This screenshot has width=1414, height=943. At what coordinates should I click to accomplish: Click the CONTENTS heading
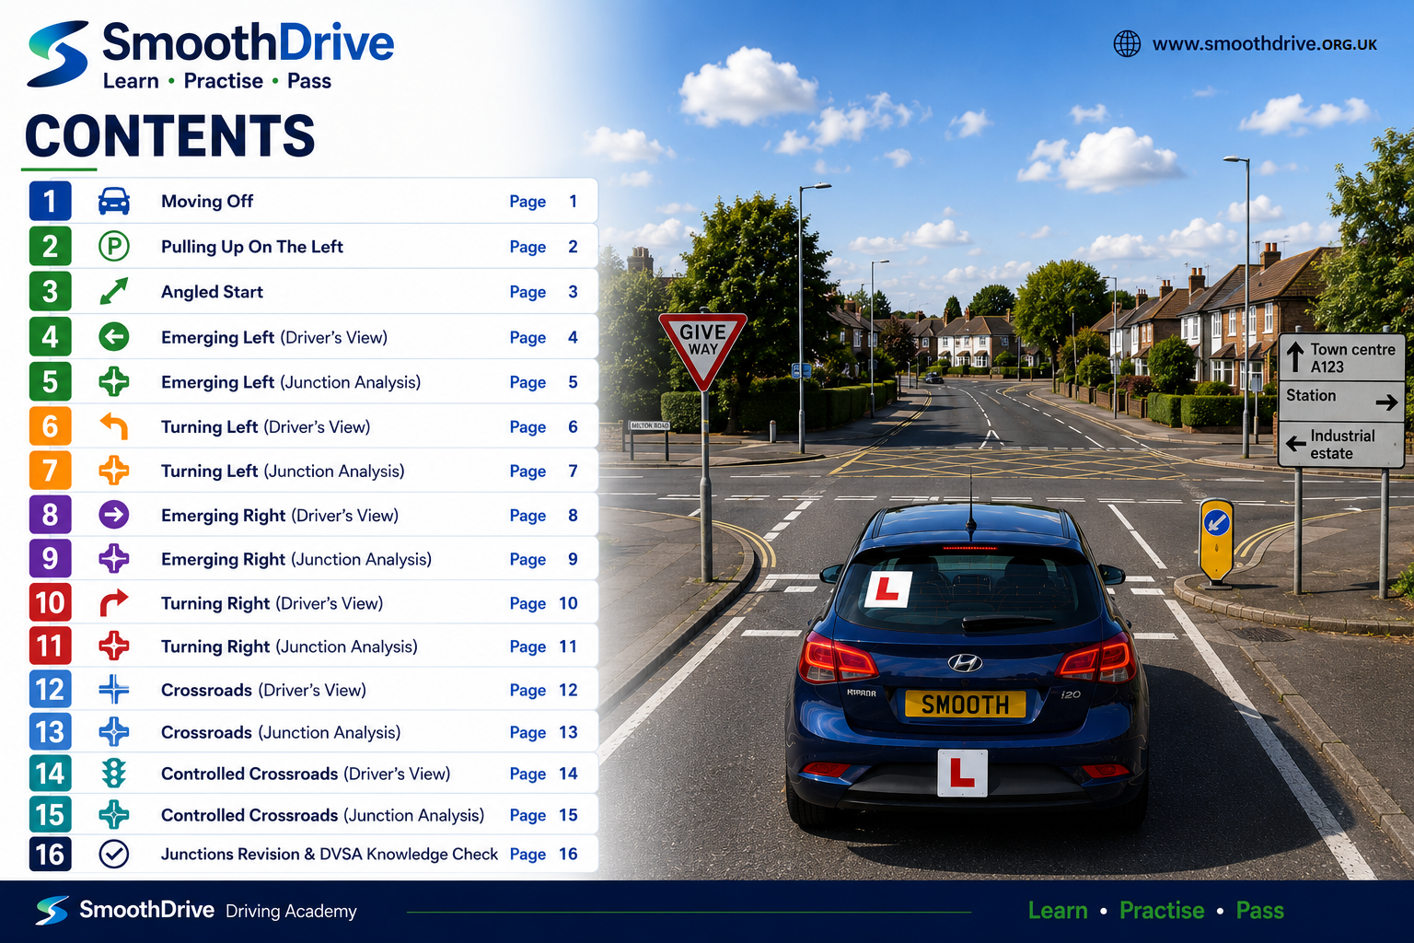point(169,136)
